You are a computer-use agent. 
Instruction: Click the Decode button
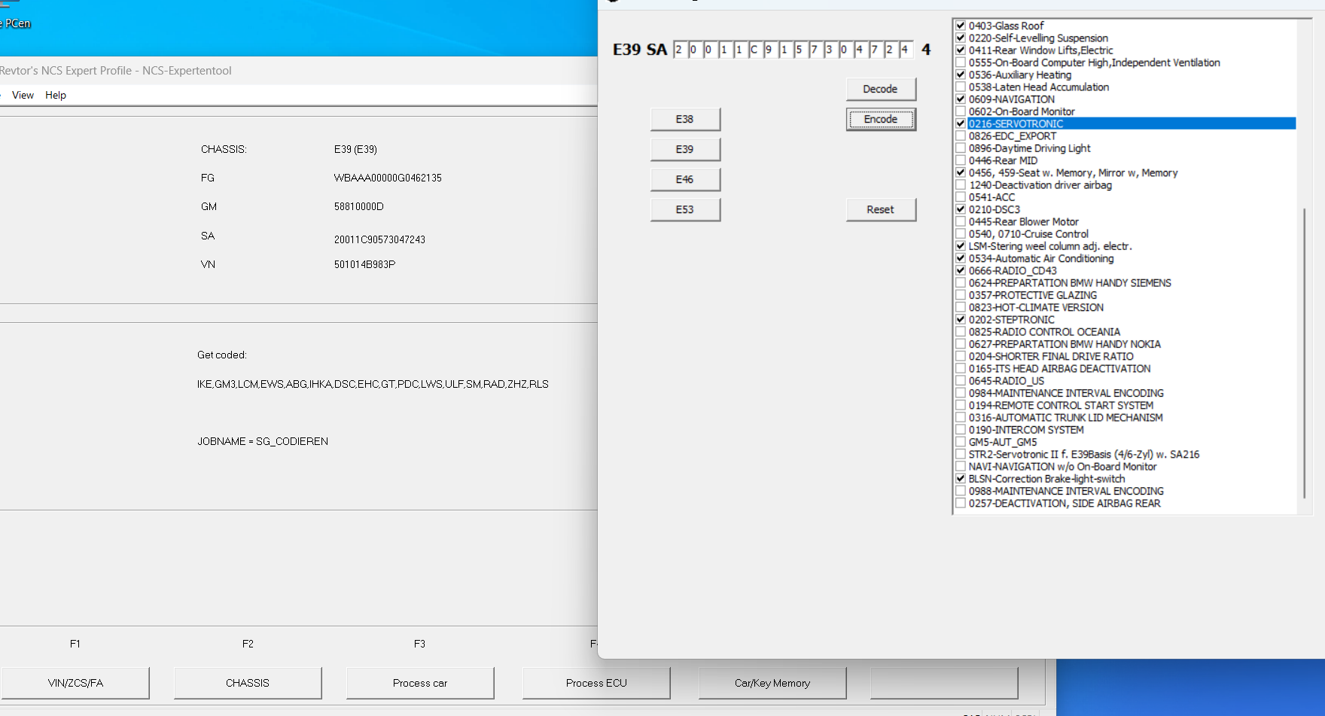(x=881, y=89)
